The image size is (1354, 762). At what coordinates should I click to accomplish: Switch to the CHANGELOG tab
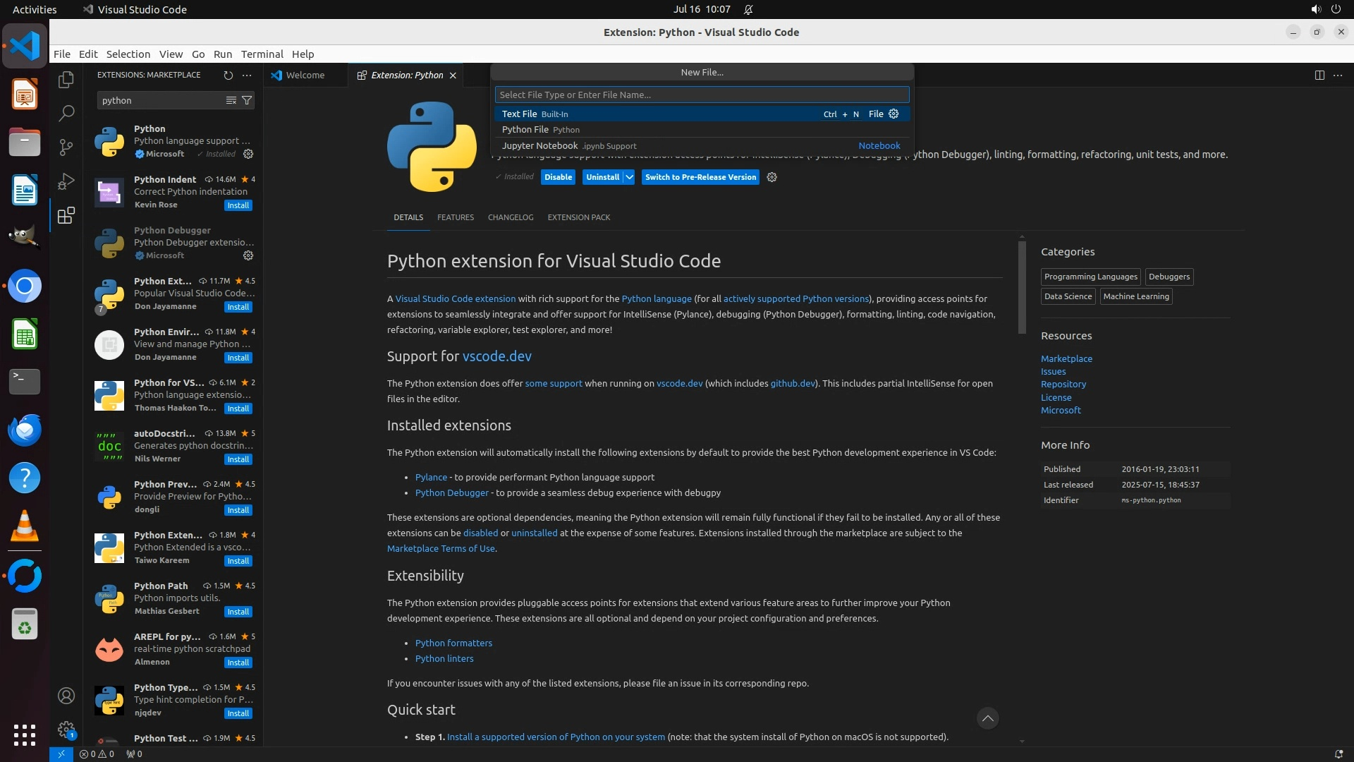pos(510,217)
